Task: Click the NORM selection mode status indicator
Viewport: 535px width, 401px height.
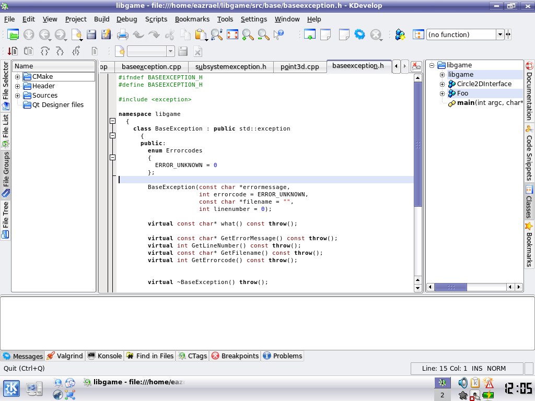Action: [496, 368]
